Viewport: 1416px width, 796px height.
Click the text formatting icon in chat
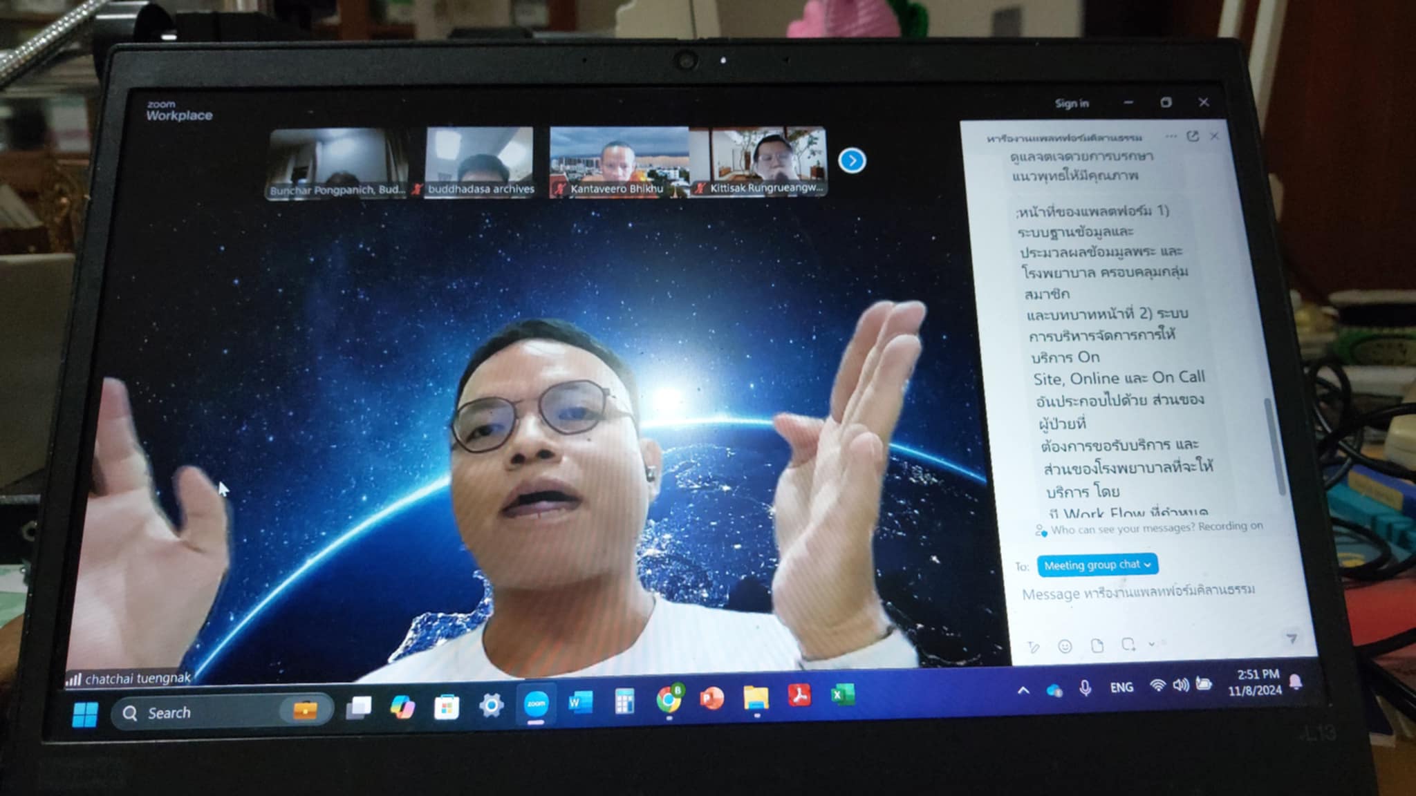click(1034, 647)
